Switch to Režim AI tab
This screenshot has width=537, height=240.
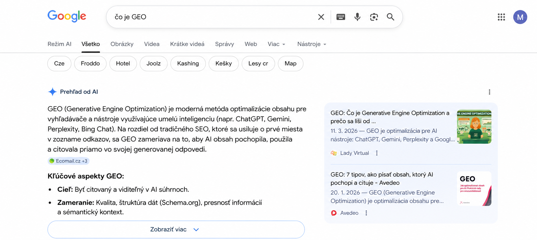(x=59, y=44)
